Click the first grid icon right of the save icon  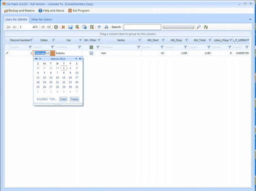tap(77, 27)
